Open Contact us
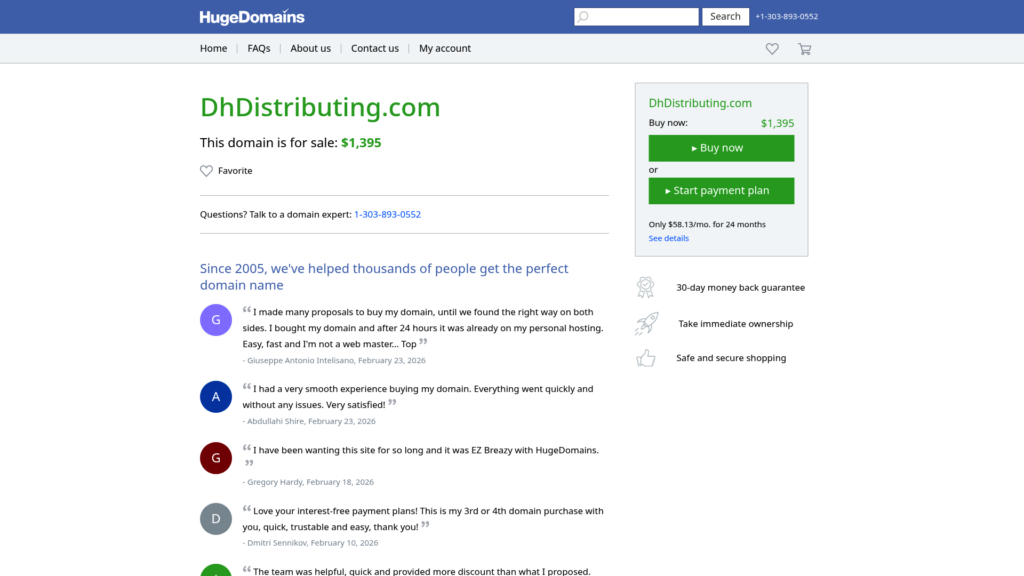The width and height of the screenshot is (1024, 576). click(x=374, y=48)
